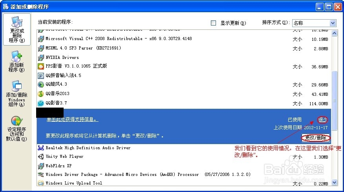Click the Microsoft Visual C++ 2008 9.0.30729.4148 icon
This screenshot has width=344, height=192.
(41, 39)
